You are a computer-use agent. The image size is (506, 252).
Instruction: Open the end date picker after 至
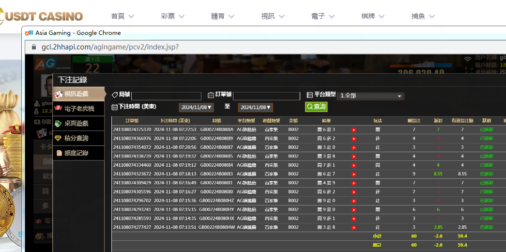pyautogui.click(x=255, y=108)
